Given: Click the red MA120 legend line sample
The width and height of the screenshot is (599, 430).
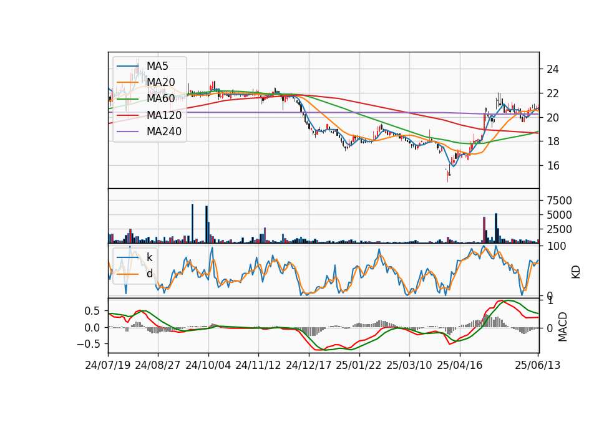Looking at the screenshot, I should pos(127,115).
